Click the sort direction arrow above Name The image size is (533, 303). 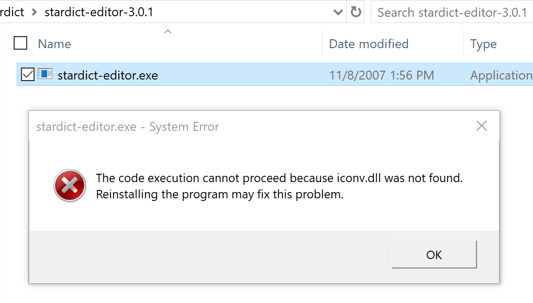tap(168, 31)
